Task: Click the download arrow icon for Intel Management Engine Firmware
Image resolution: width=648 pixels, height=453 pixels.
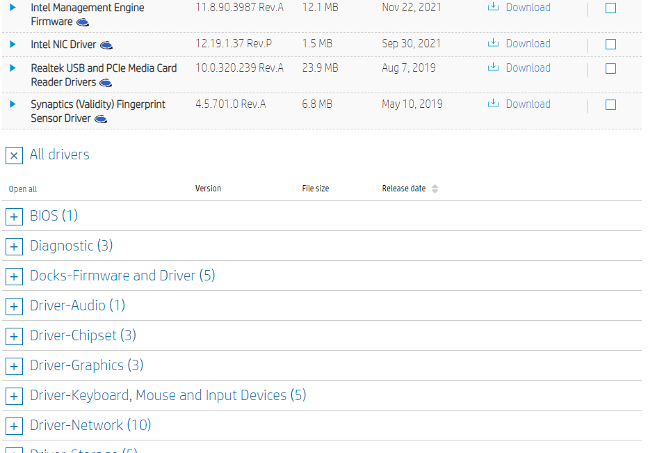Action: [493, 7]
